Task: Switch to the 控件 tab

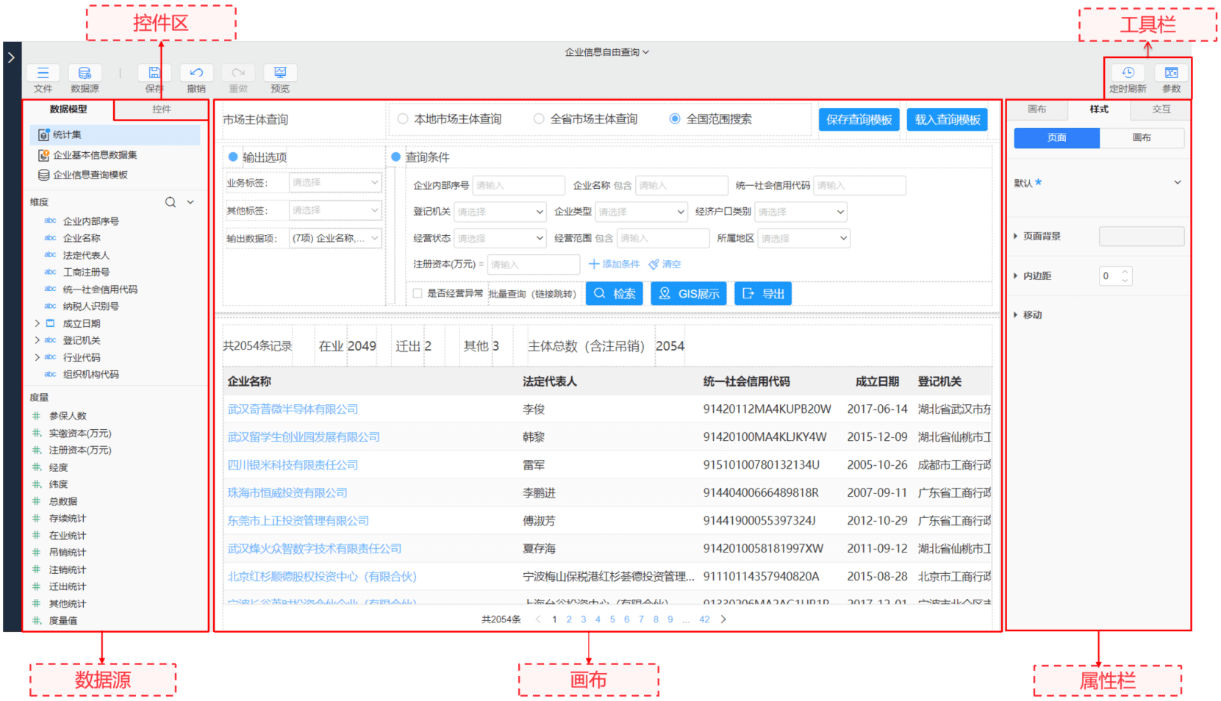Action: coord(162,109)
